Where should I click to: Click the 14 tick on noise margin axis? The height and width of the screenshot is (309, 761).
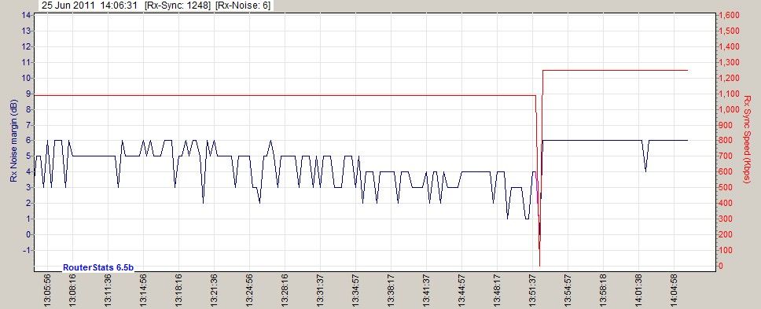tap(27, 15)
